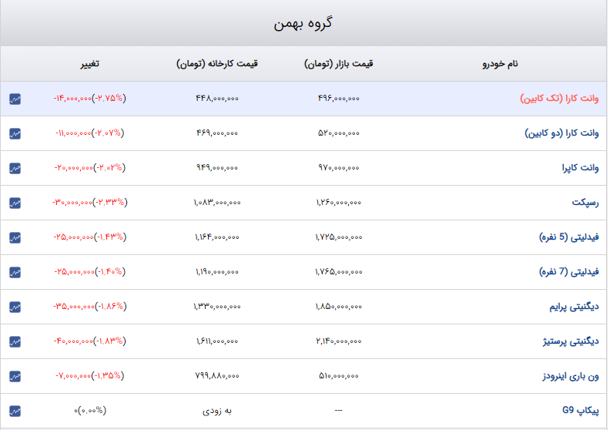The image size is (613, 430).
Task: Select market price ۱,۷۶۵,۰۰۰,۰۰۰
Action: coord(339,272)
